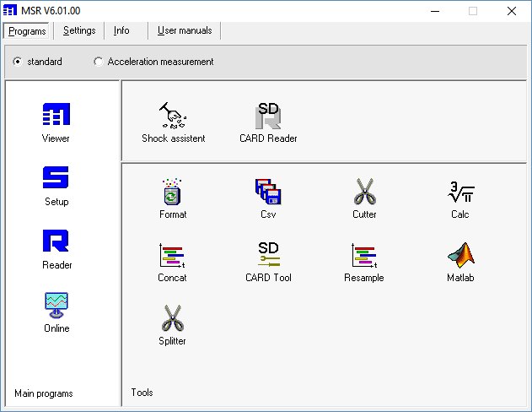Screen dimensions: 532x412
Task: Click the Splitter label text
Action: (x=172, y=341)
